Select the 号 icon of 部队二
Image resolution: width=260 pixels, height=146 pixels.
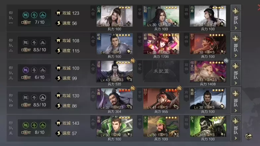34,43
